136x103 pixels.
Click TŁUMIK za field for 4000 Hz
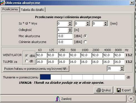(x=108, y=62)
